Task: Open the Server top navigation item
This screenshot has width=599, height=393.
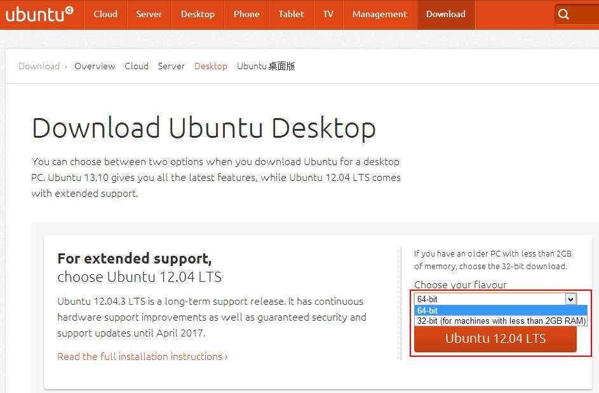Action: (x=149, y=14)
